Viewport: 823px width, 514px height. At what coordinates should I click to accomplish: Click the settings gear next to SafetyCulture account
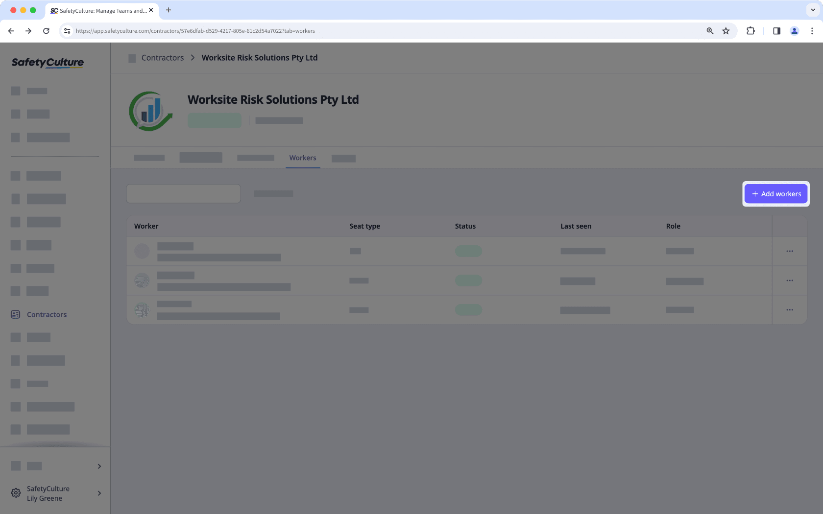[15, 493]
